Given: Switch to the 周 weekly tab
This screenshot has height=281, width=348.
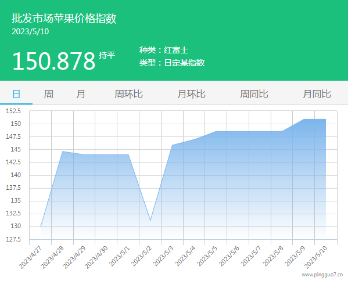Looking at the screenshot, I should [x=48, y=94].
